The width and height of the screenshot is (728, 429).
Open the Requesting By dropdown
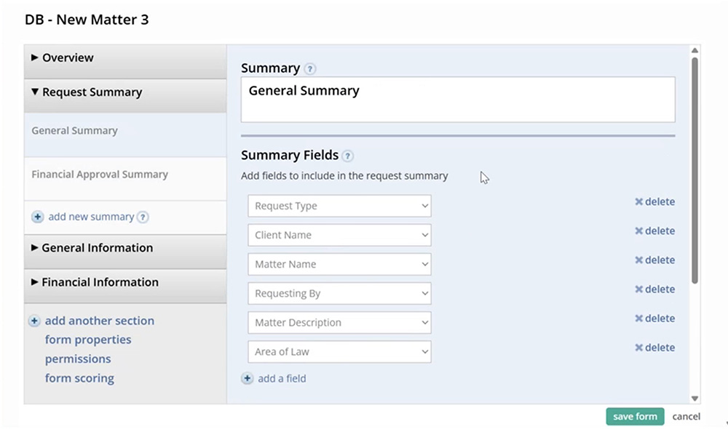pos(339,293)
